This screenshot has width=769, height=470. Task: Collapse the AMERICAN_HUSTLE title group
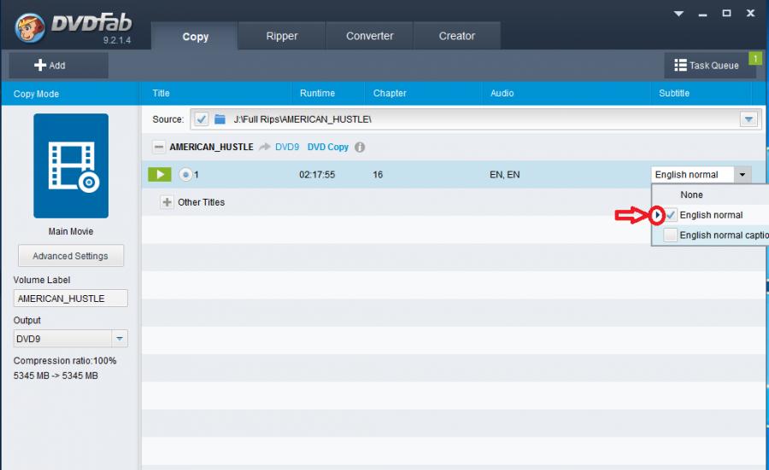pos(159,147)
